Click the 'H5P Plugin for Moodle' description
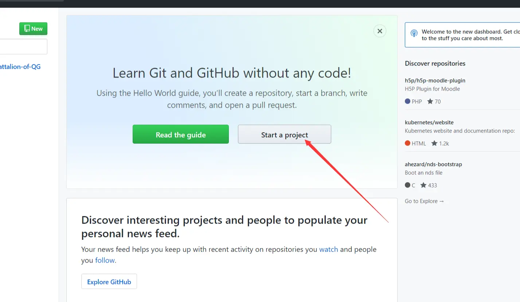 click(432, 89)
